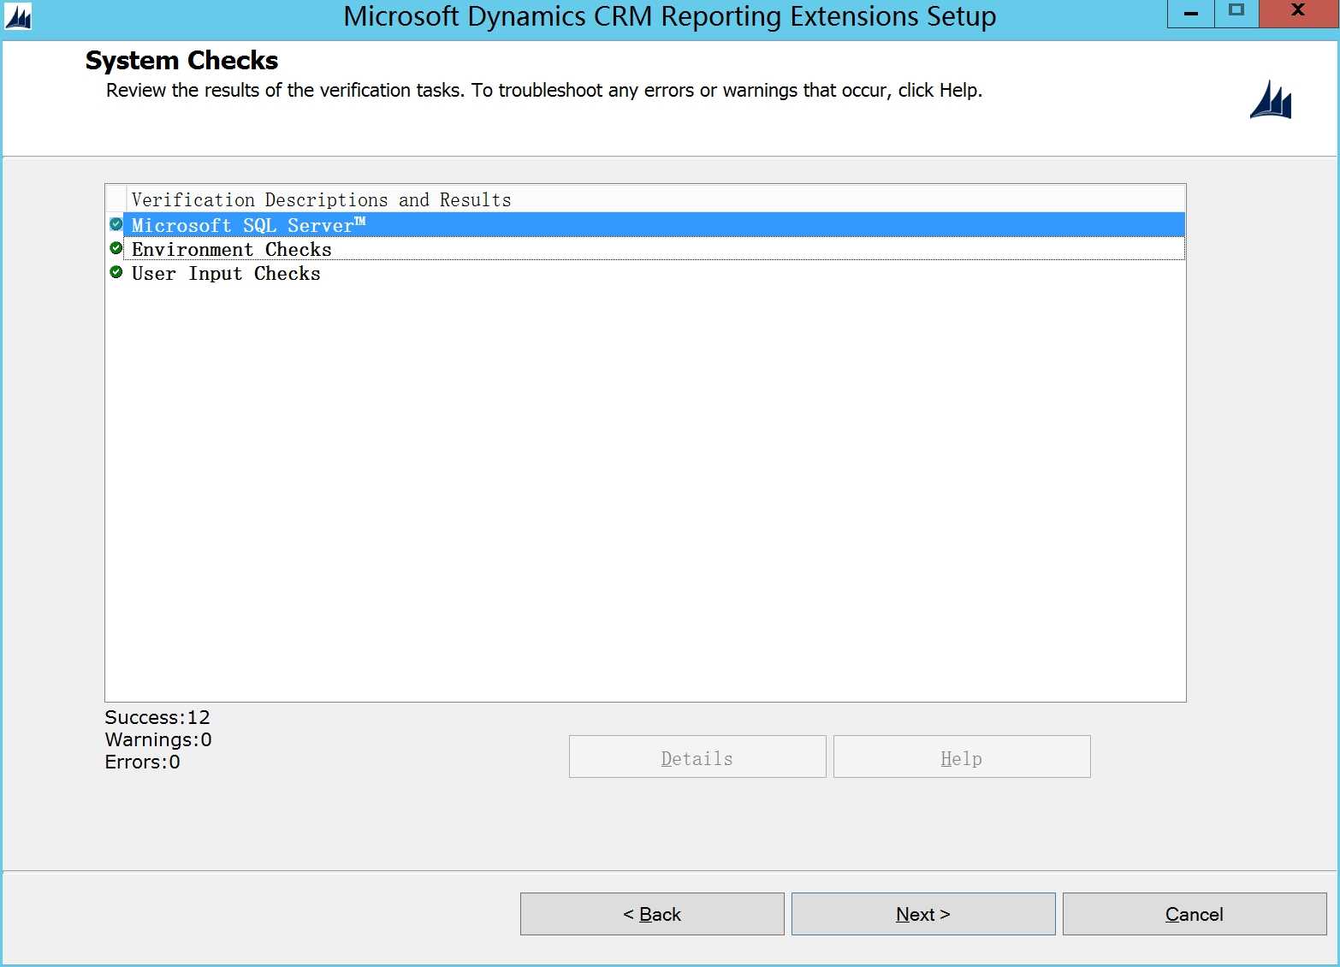Open Details for the selected check

pyautogui.click(x=697, y=757)
